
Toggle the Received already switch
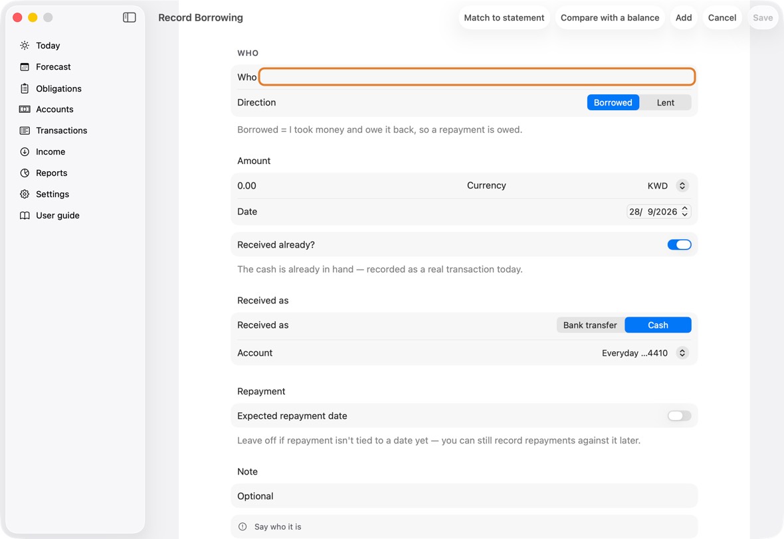(x=679, y=245)
